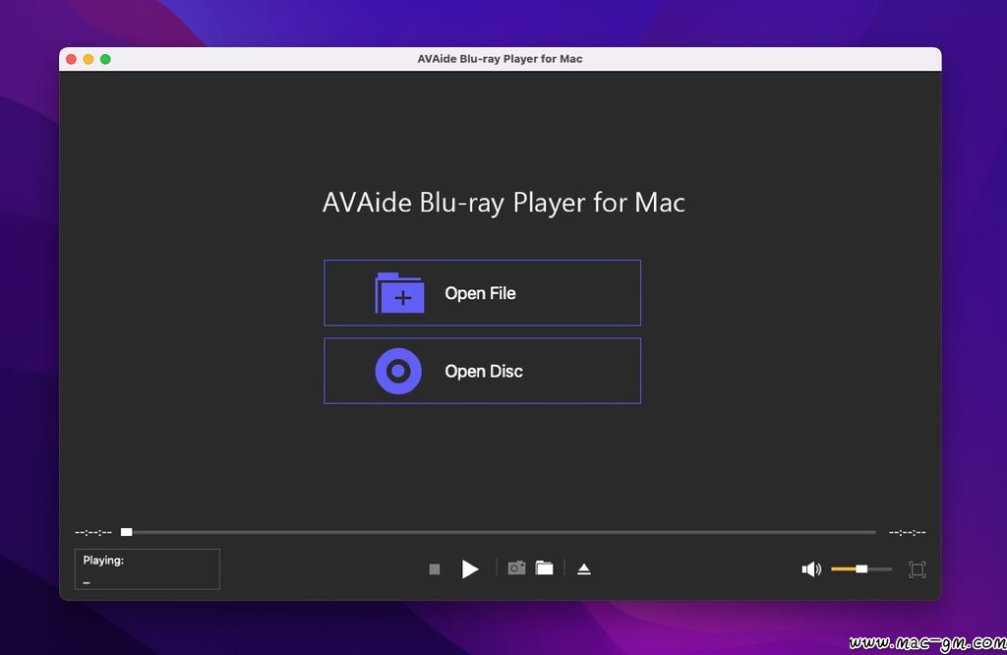Click the elapsed time readout left of the progress bar
1007x655 pixels.
(93, 532)
